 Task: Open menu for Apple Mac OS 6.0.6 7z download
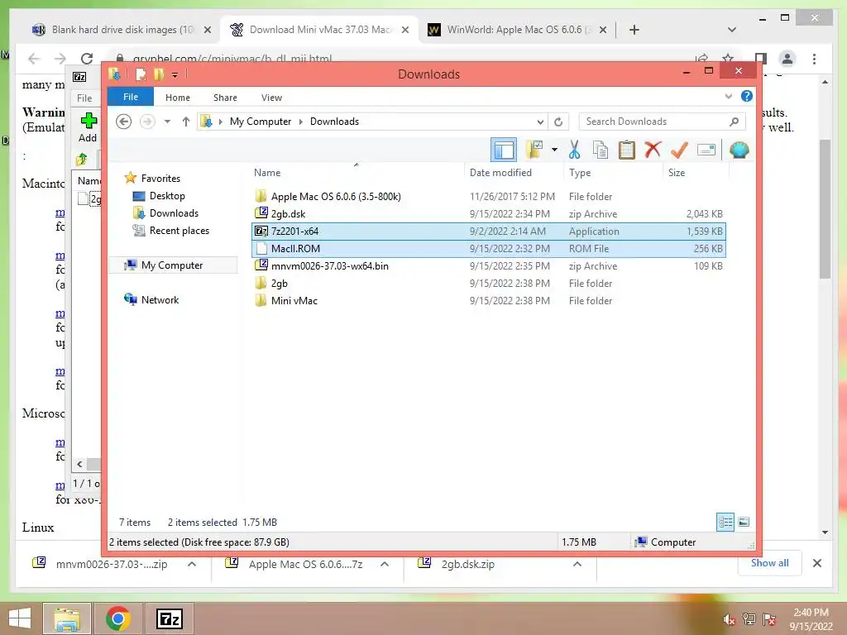385,564
